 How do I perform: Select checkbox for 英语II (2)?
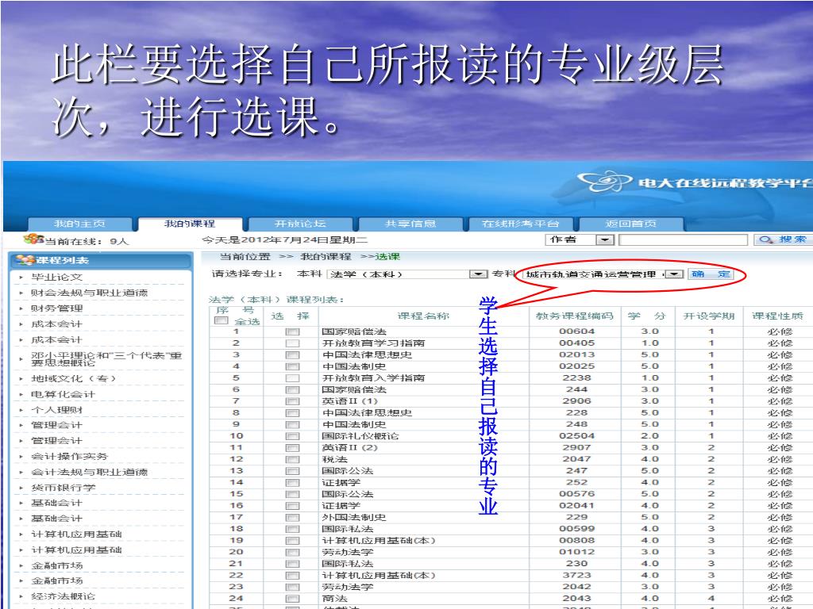292,448
